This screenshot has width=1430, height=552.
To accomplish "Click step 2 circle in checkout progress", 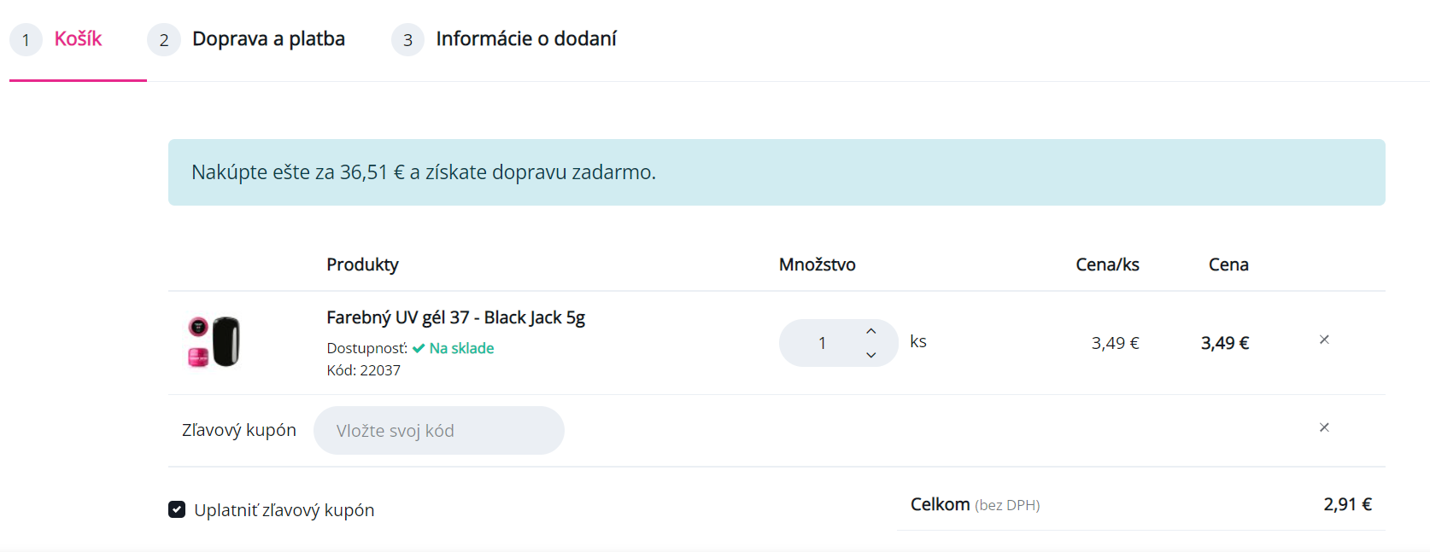I will pos(163,39).
